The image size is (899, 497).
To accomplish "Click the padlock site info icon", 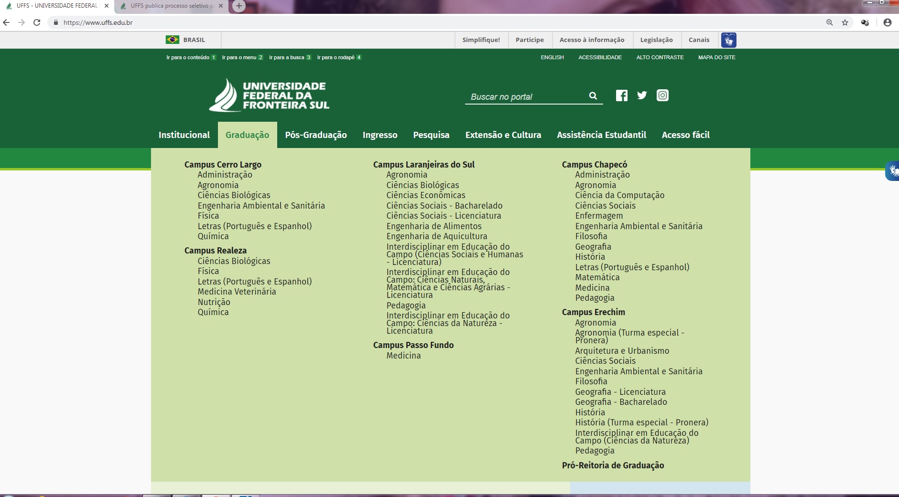I will (x=56, y=22).
